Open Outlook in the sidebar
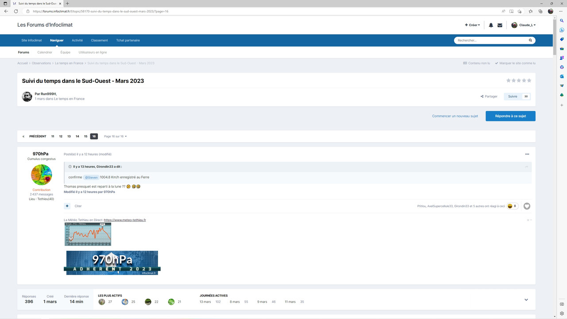This screenshot has height=319, width=567. [562, 76]
